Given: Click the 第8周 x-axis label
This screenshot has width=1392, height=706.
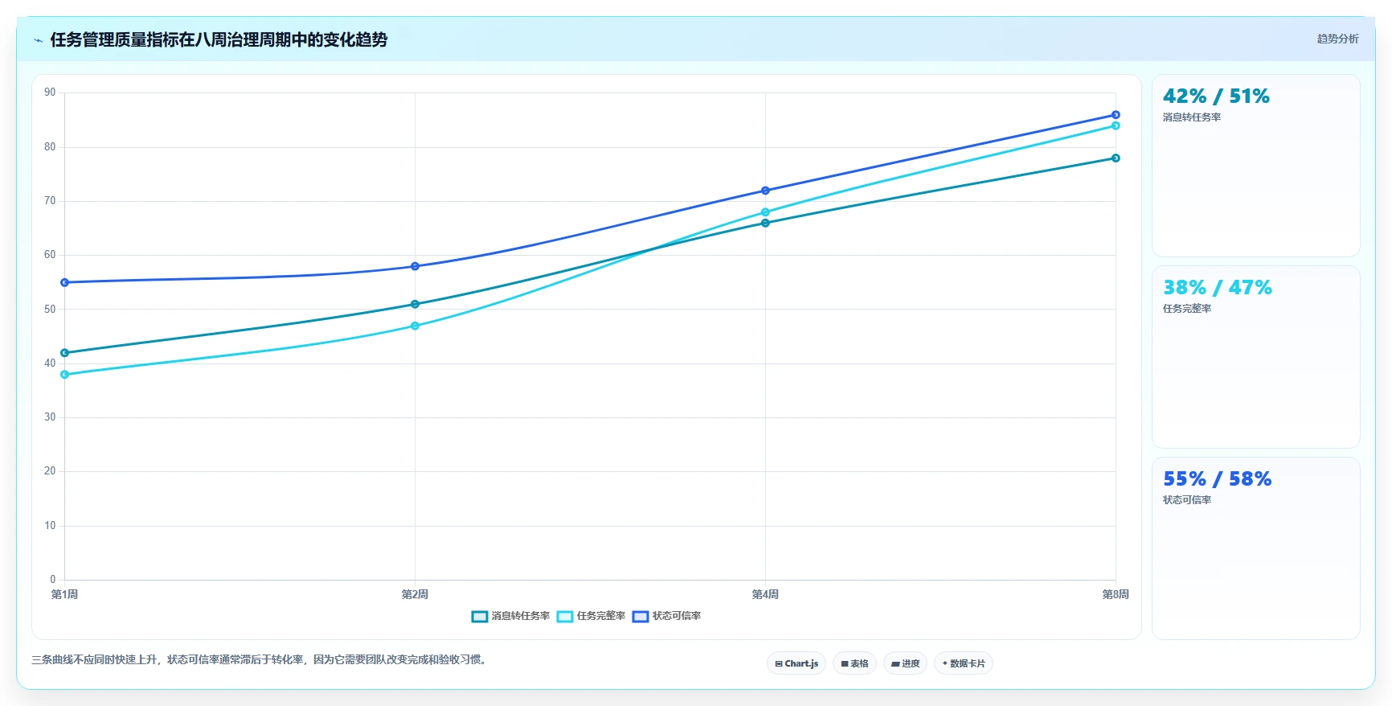Looking at the screenshot, I should [1116, 595].
